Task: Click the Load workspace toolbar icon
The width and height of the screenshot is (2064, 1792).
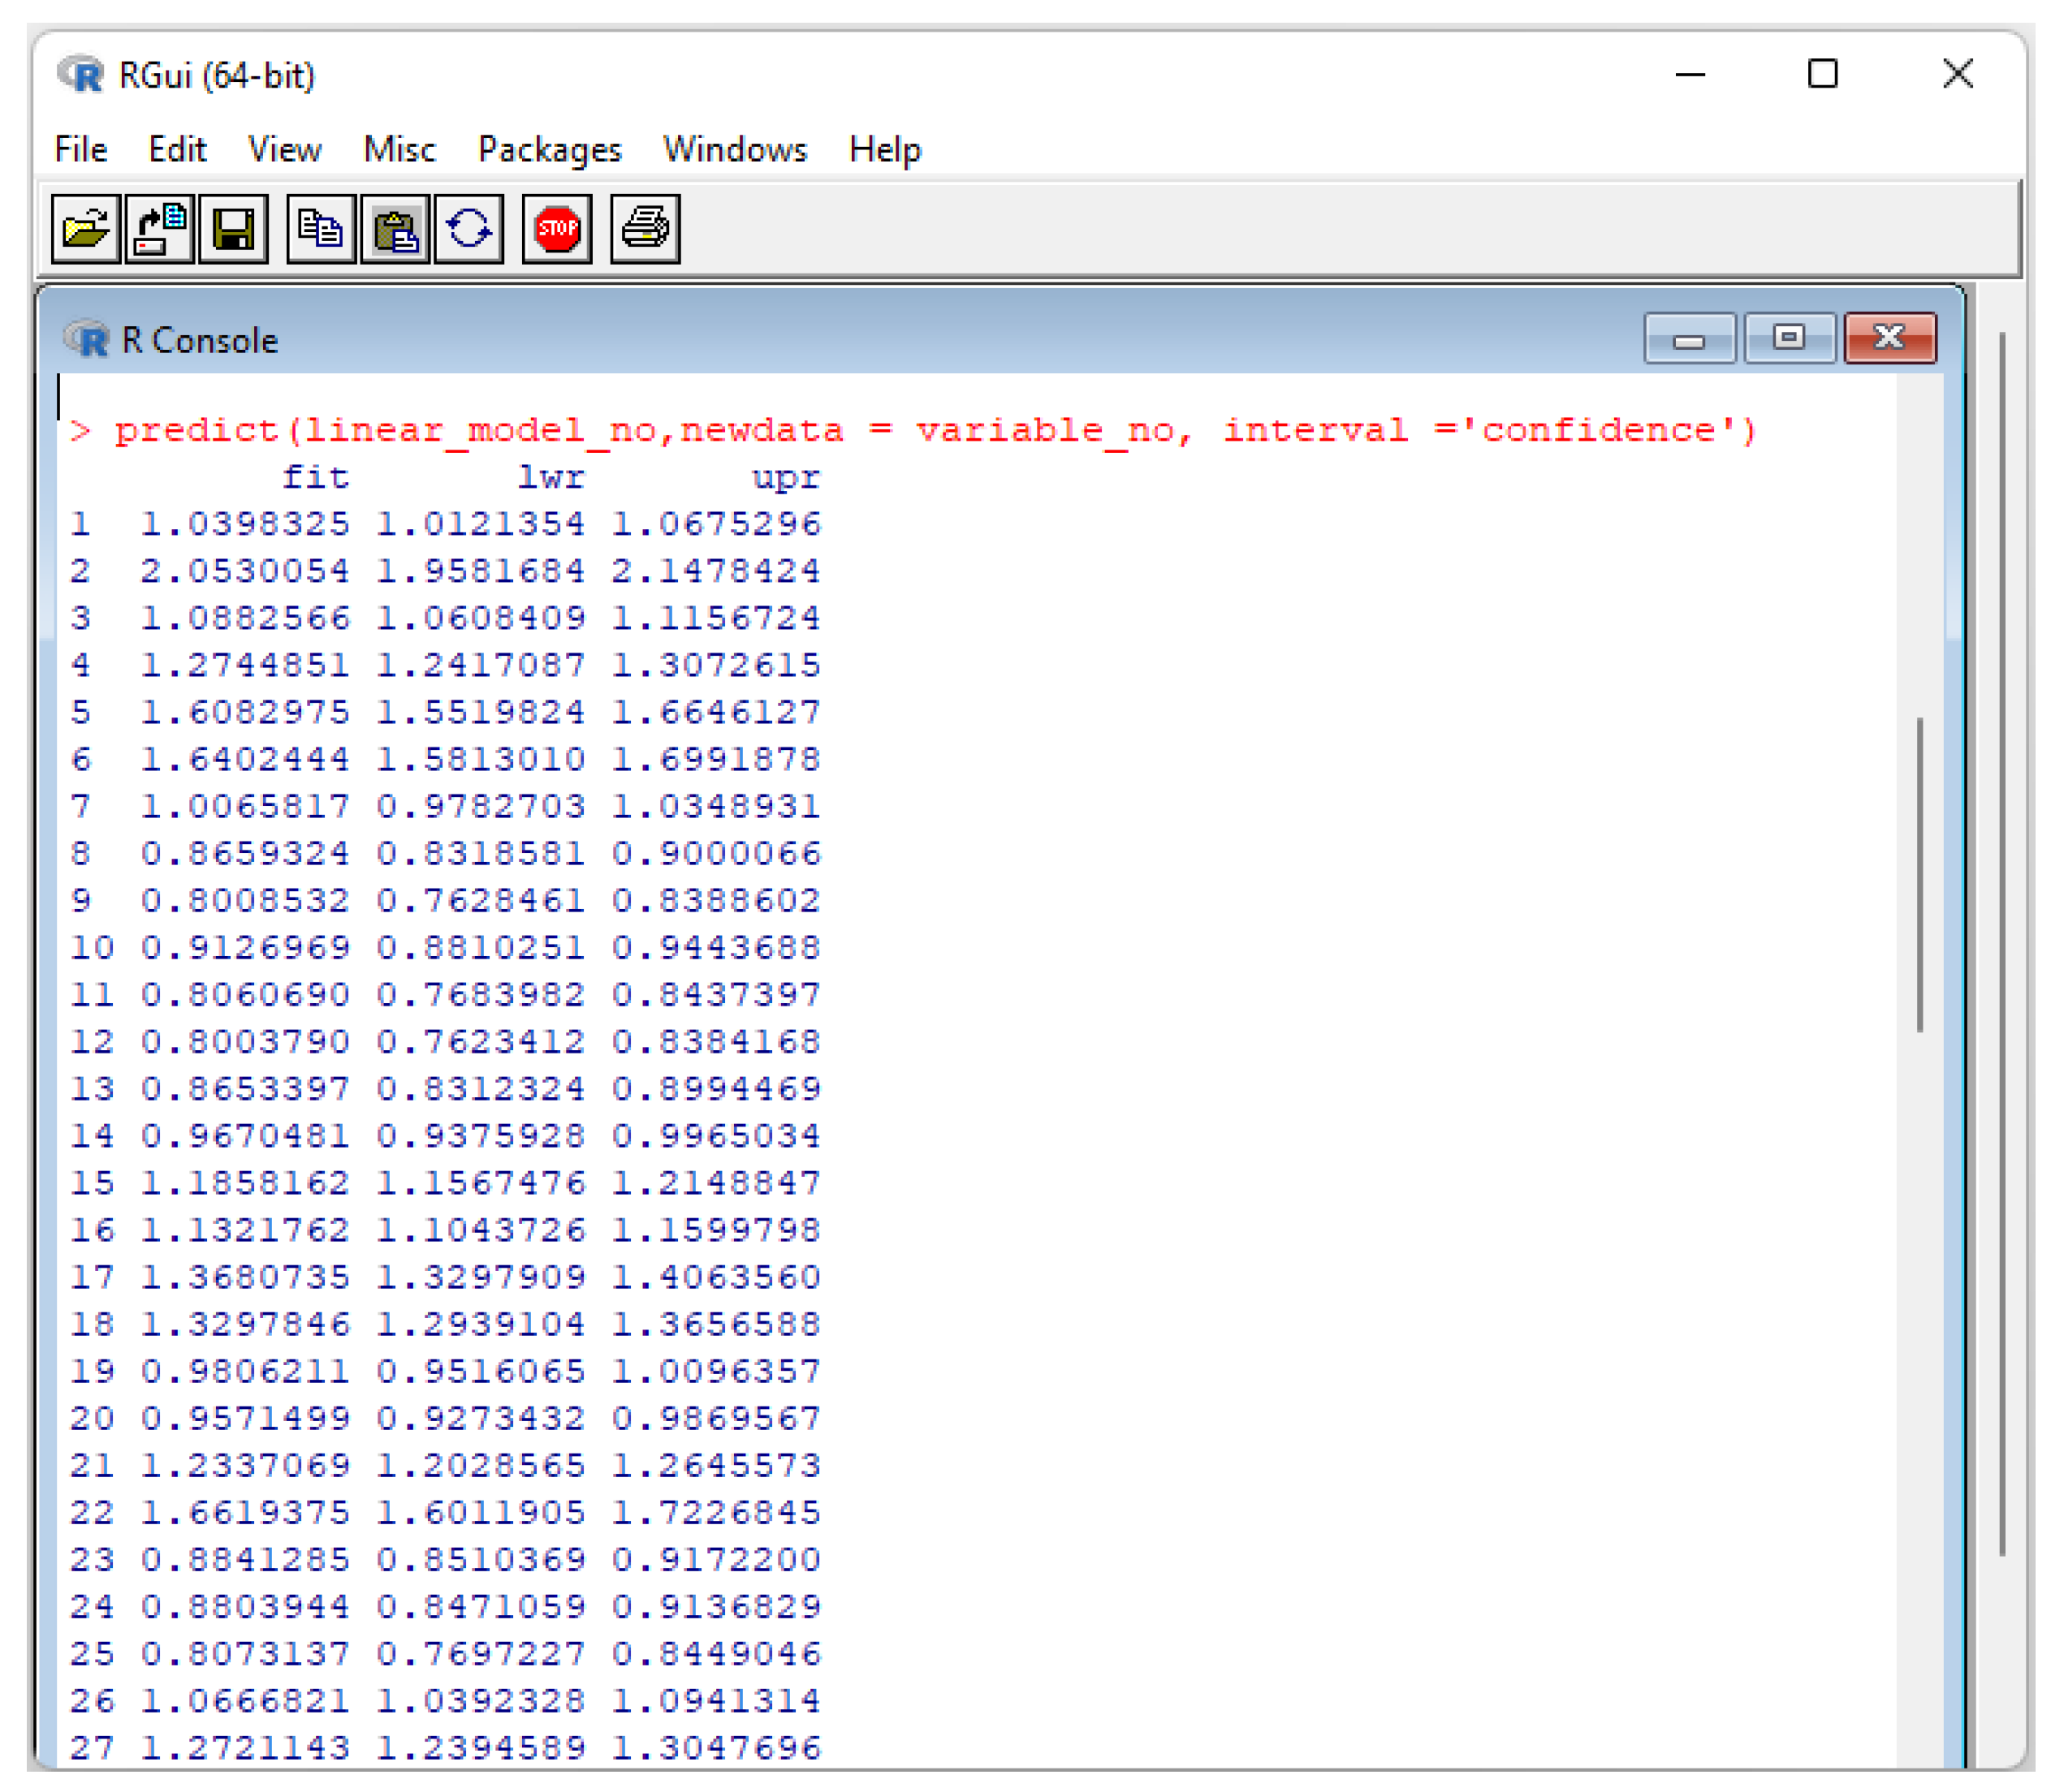Action: [x=160, y=229]
